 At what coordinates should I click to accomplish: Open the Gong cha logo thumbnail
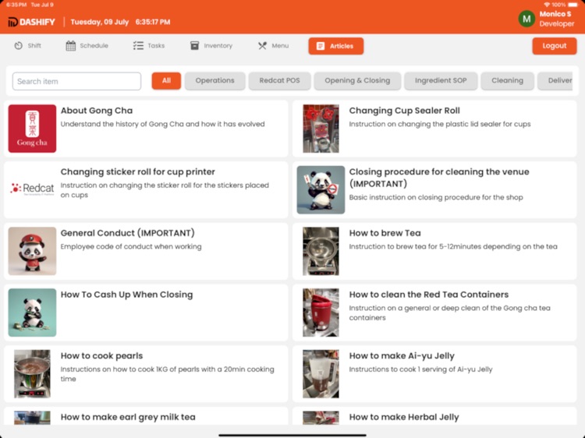coord(32,129)
